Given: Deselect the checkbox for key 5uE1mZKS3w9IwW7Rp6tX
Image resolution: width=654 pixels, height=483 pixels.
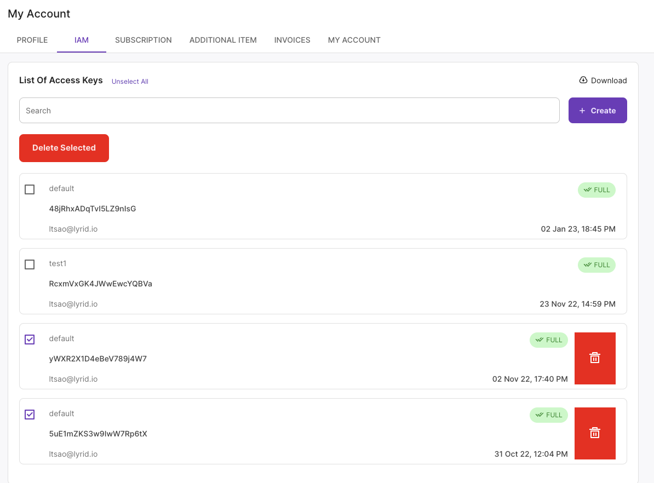Looking at the screenshot, I should click(30, 415).
